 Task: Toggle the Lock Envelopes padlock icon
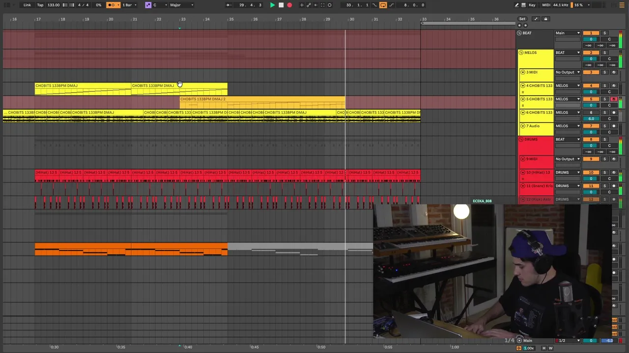(x=545, y=19)
